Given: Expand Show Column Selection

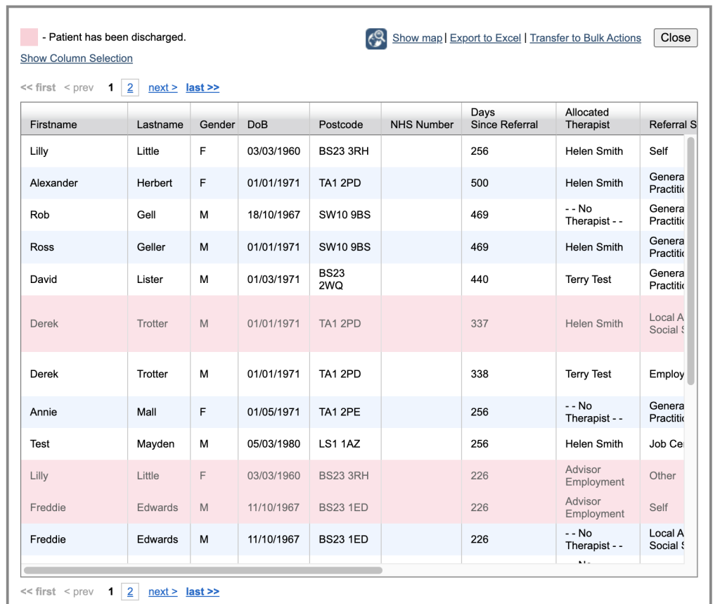Looking at the screenshot, I should pyautogui.click(x=77, y=58).
